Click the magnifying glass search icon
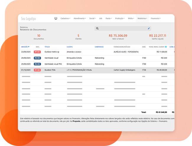This screenshot has height=146, width=192. [97, 29]
